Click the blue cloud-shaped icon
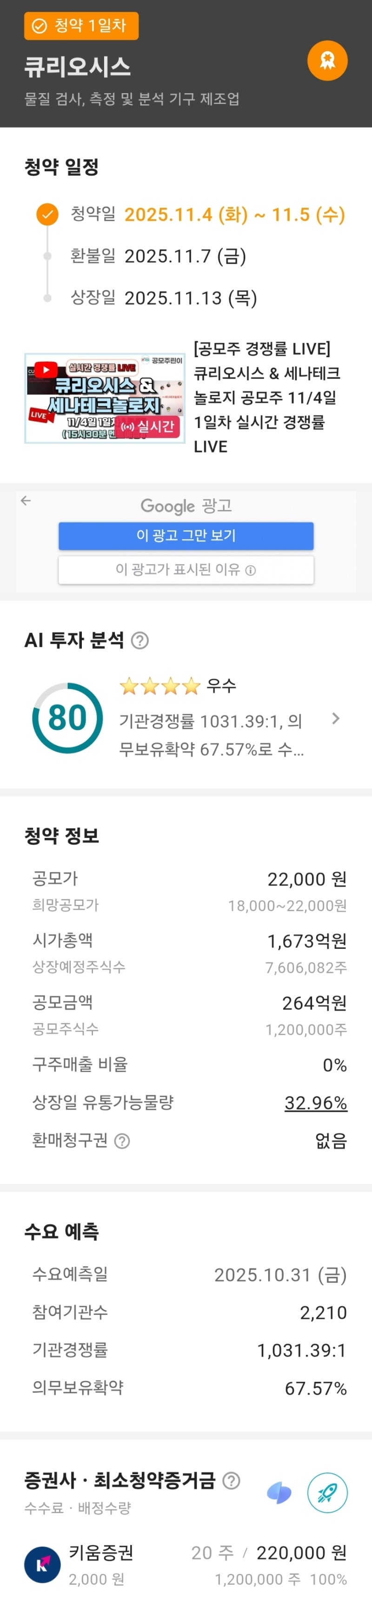Image resolution: width=372 pixels, height=1612 pixels. pyautogui.click(x=279, y=1492)
